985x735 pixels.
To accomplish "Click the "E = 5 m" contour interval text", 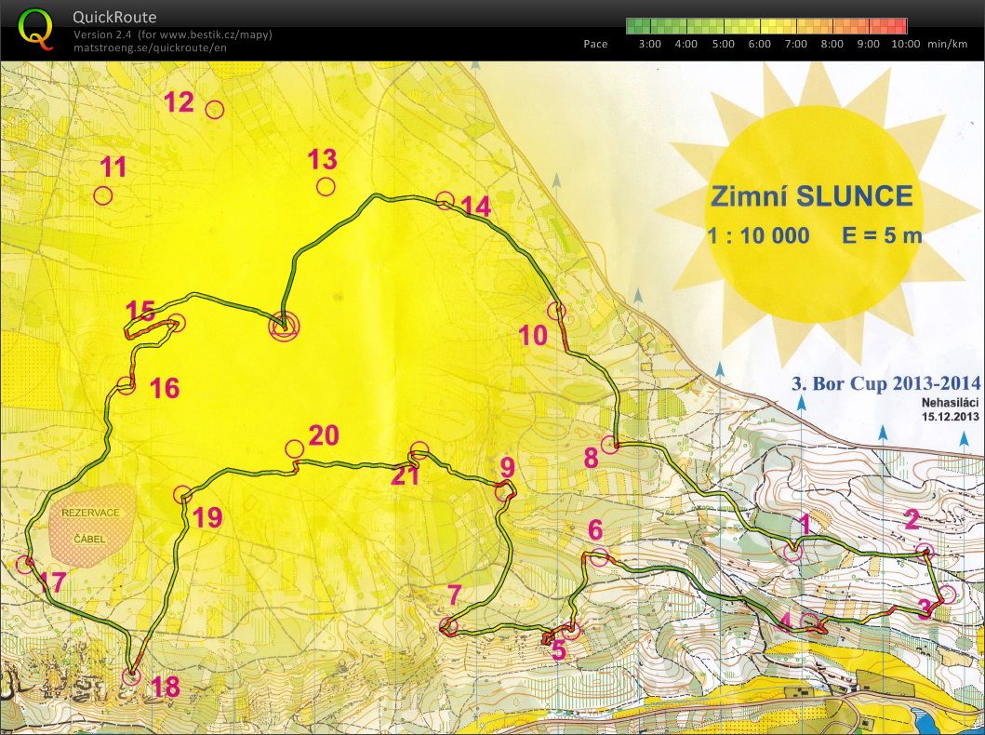I will coord(882,235).
